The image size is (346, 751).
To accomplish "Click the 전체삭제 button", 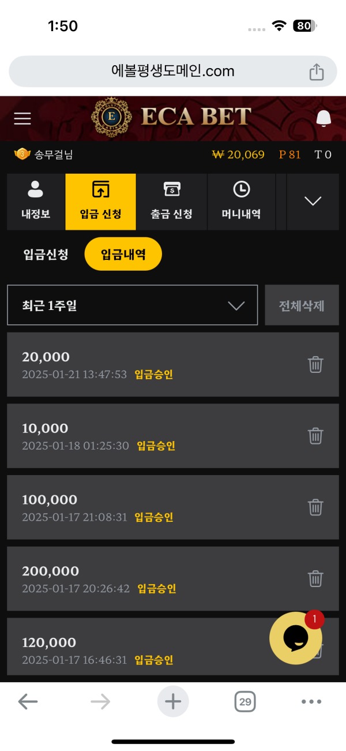I will [302, 305].
